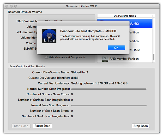Image resolution: width=163 pixels, height=137 pixels.
Task: Click the window close button
Action: pos(7,6)
